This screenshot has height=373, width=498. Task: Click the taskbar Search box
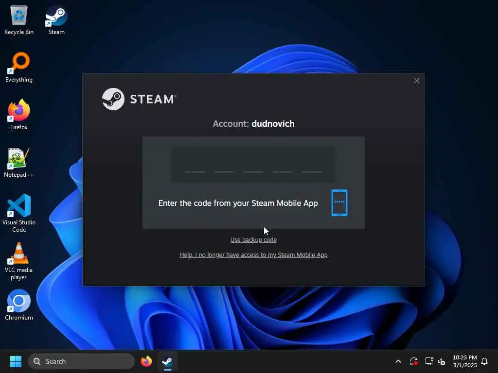pyautogui.click(x=81, y=361)
